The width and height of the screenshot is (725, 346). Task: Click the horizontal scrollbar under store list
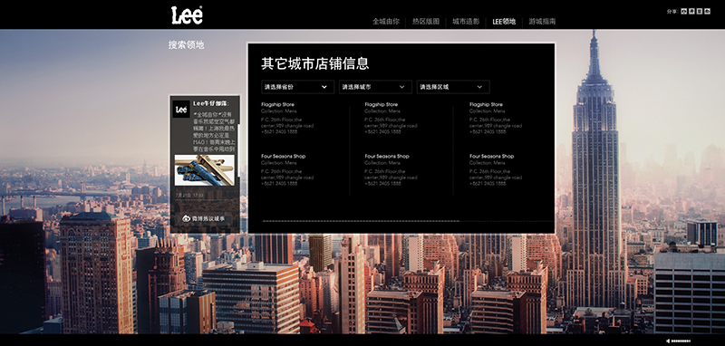[x=361, y=221]
